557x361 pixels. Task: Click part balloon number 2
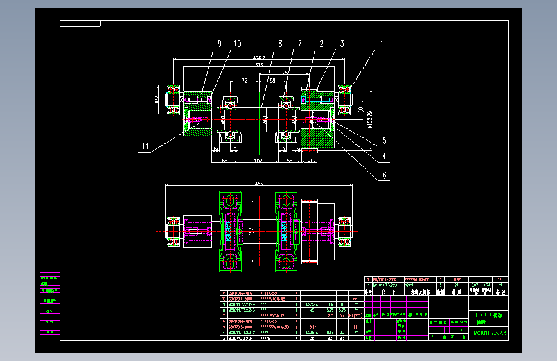pyautogui.click(x=321, y=44)
